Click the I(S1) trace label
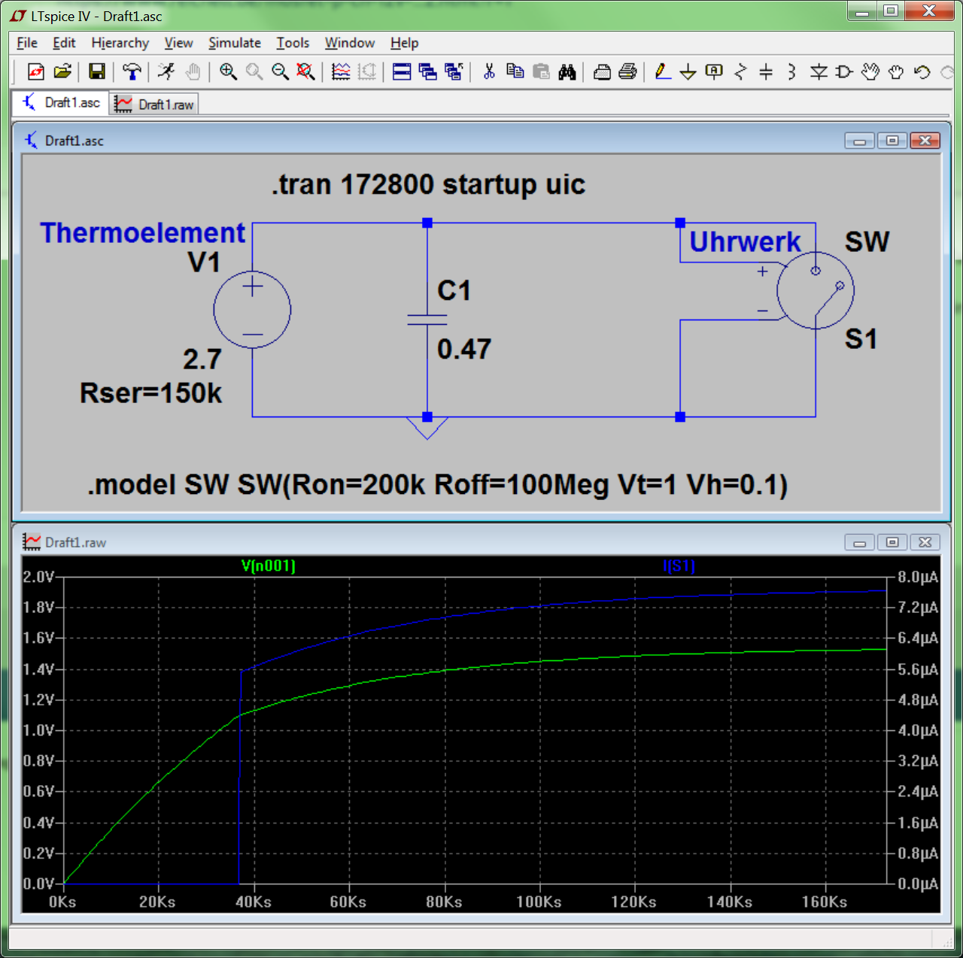 [x=679, y=565]
